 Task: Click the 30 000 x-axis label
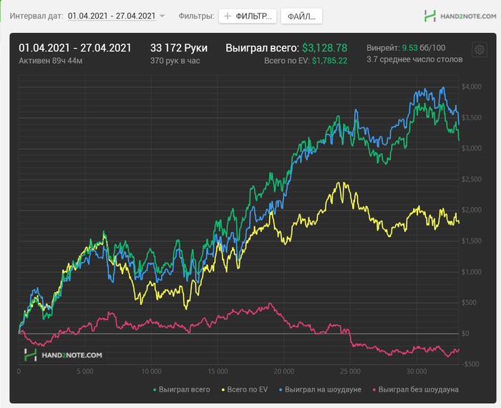pos(417,371)
